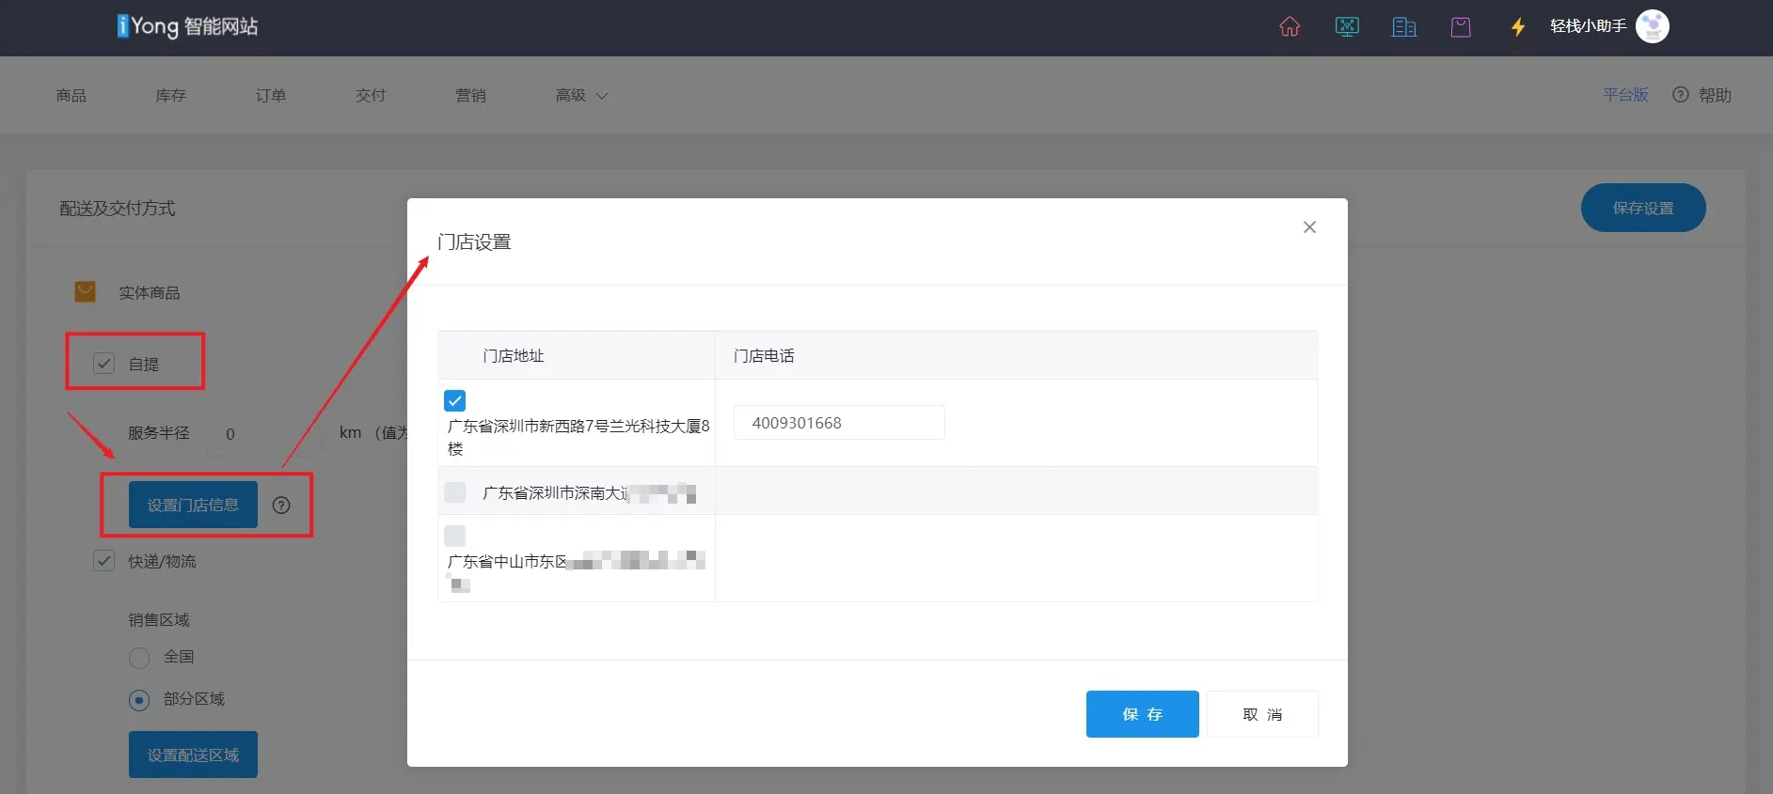Viewport: 1773px width, 794px height.
Task: Click the store phone number input field
Action: pyautogui.click(x=838, y=423)
